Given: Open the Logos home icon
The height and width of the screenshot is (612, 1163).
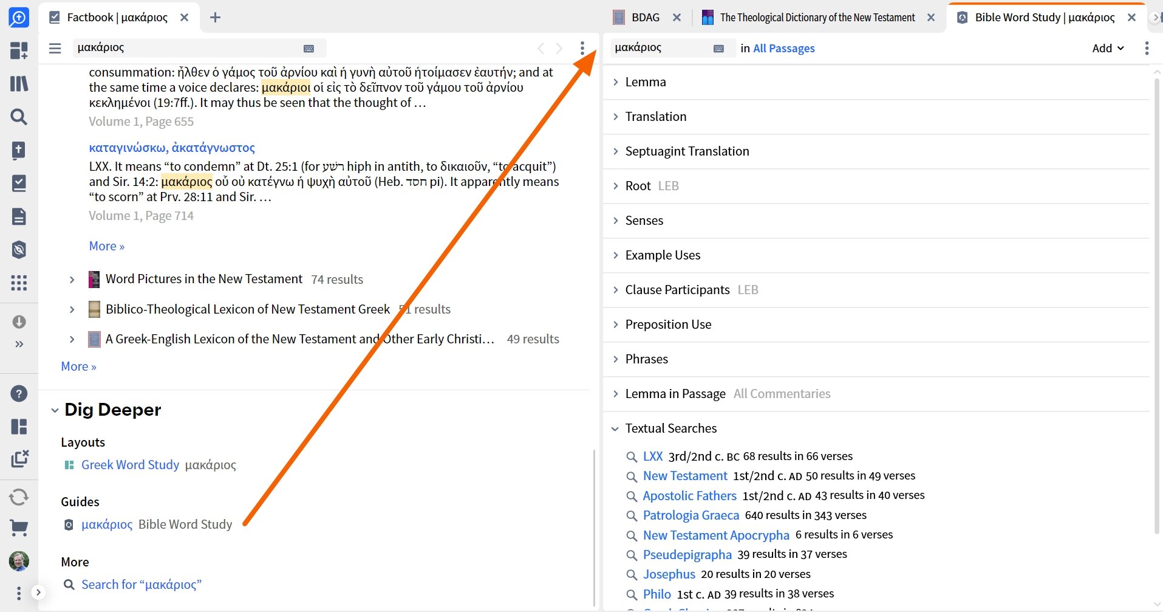Looking at the screenshot, I should click(x=19, y=18).
